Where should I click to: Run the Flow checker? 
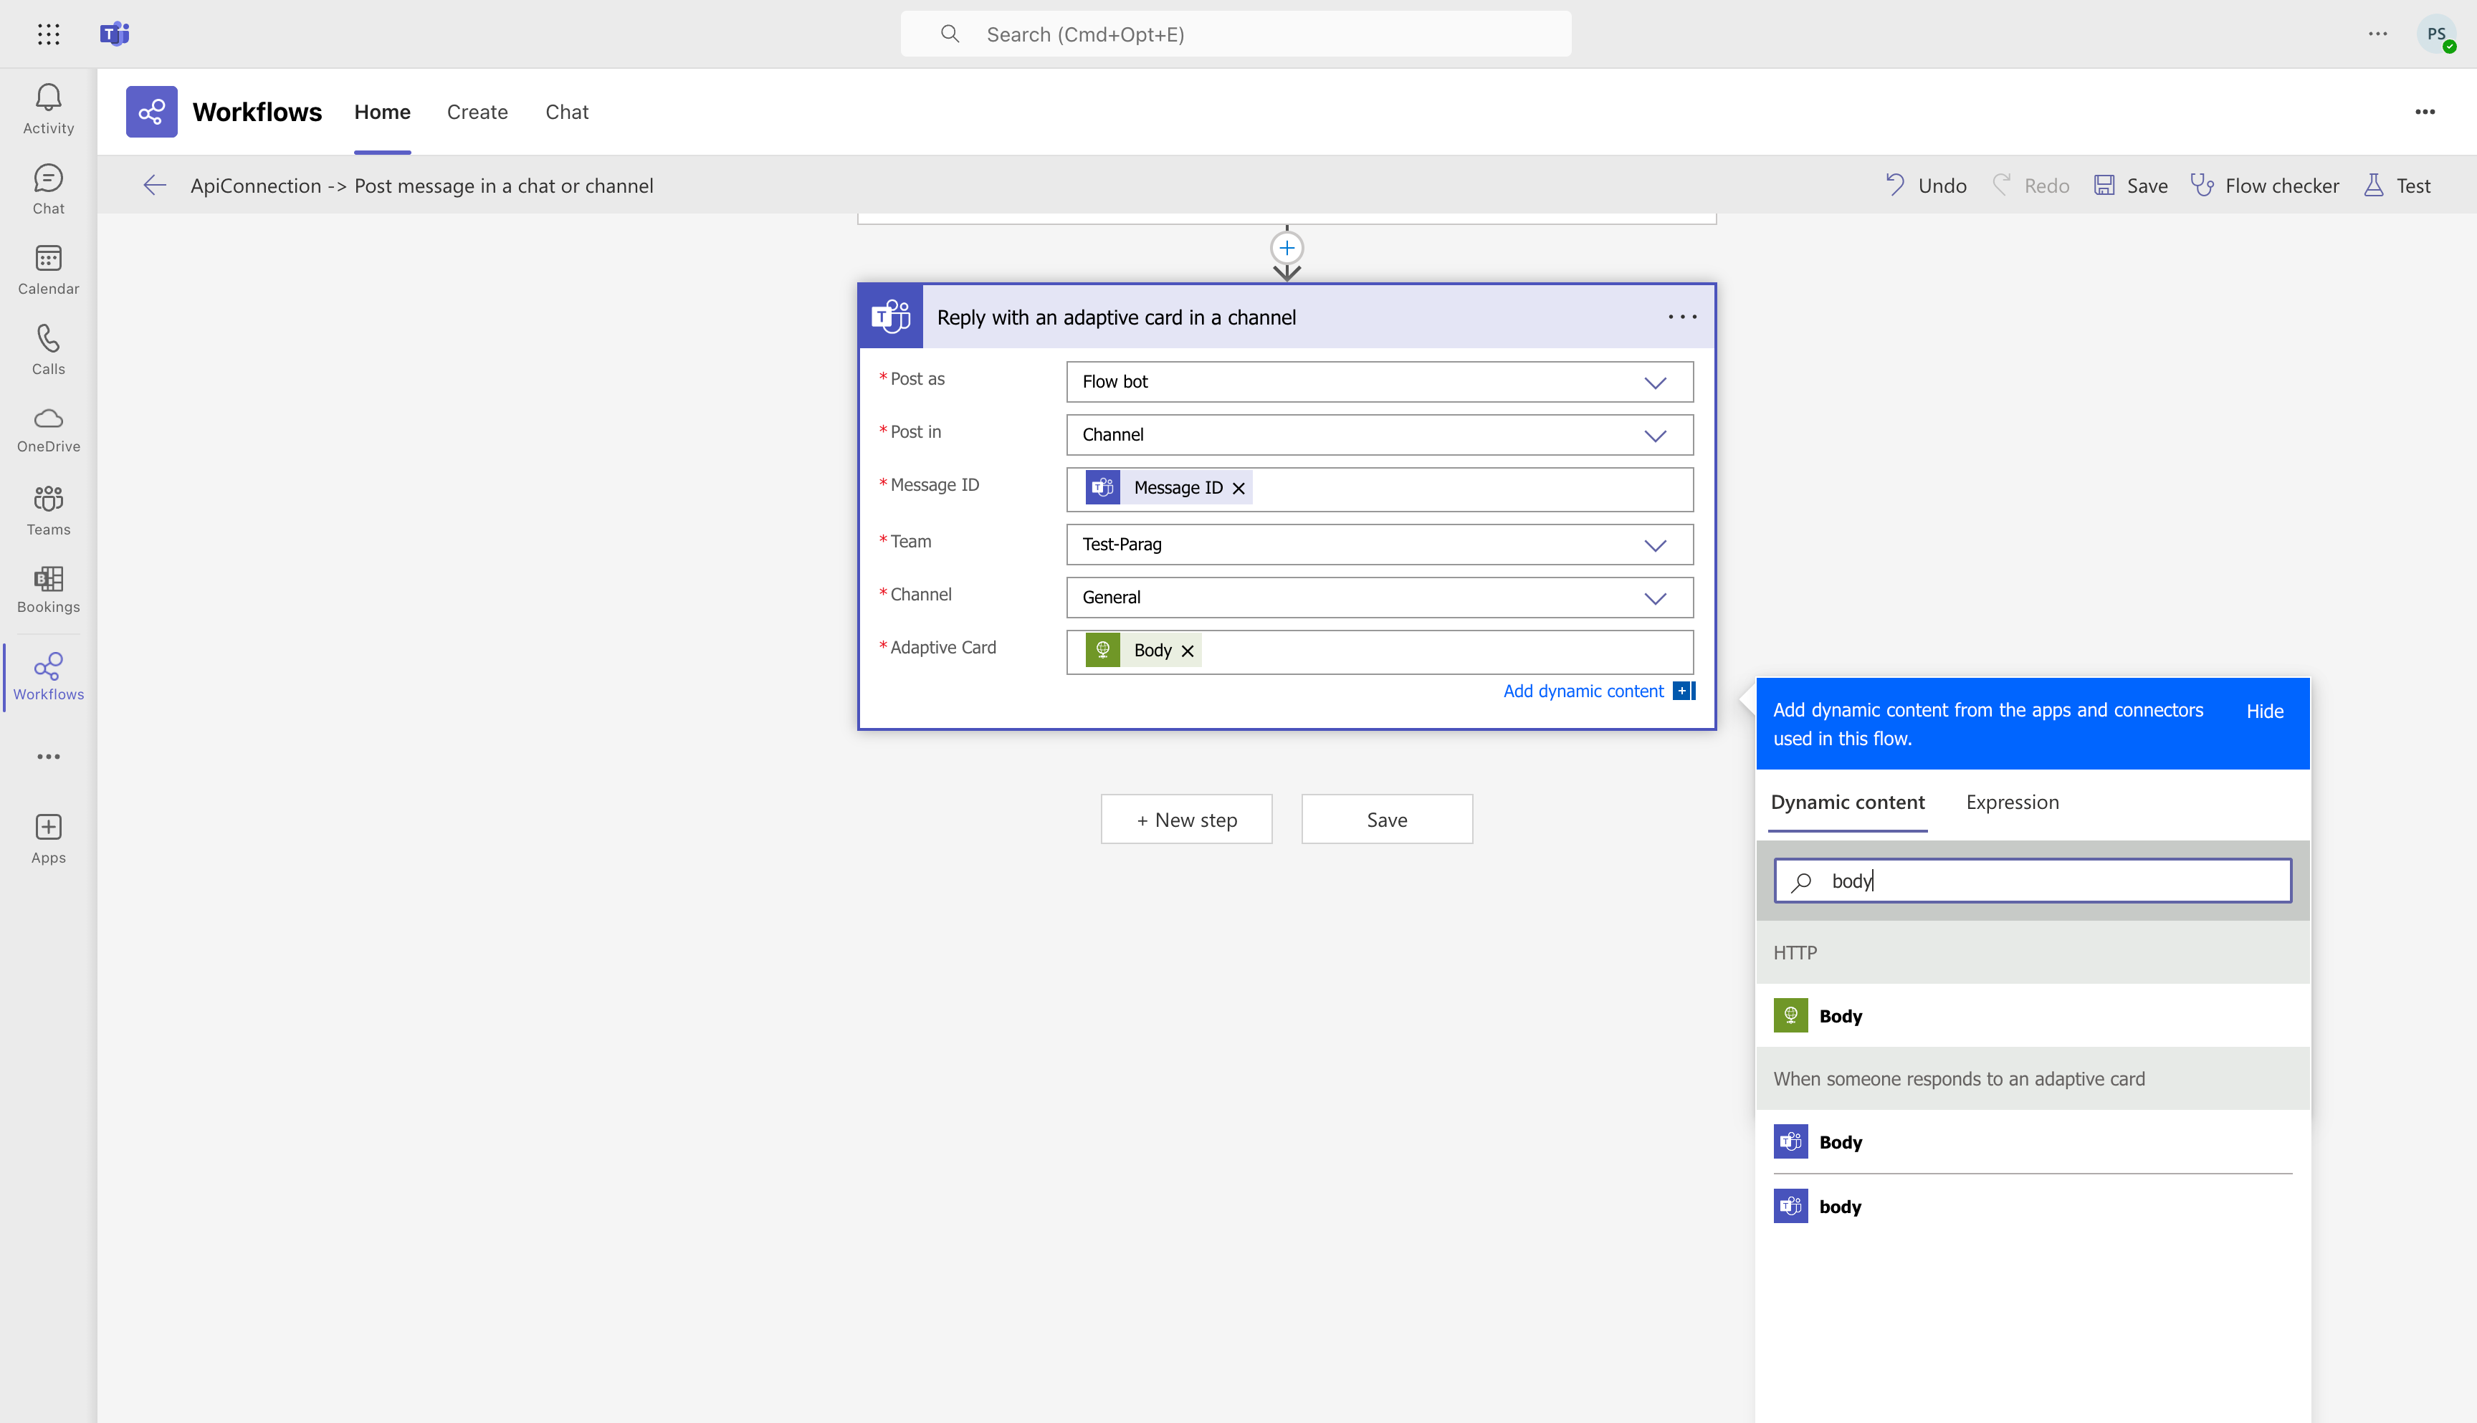pyautogui.click(x=2264, y=185)
